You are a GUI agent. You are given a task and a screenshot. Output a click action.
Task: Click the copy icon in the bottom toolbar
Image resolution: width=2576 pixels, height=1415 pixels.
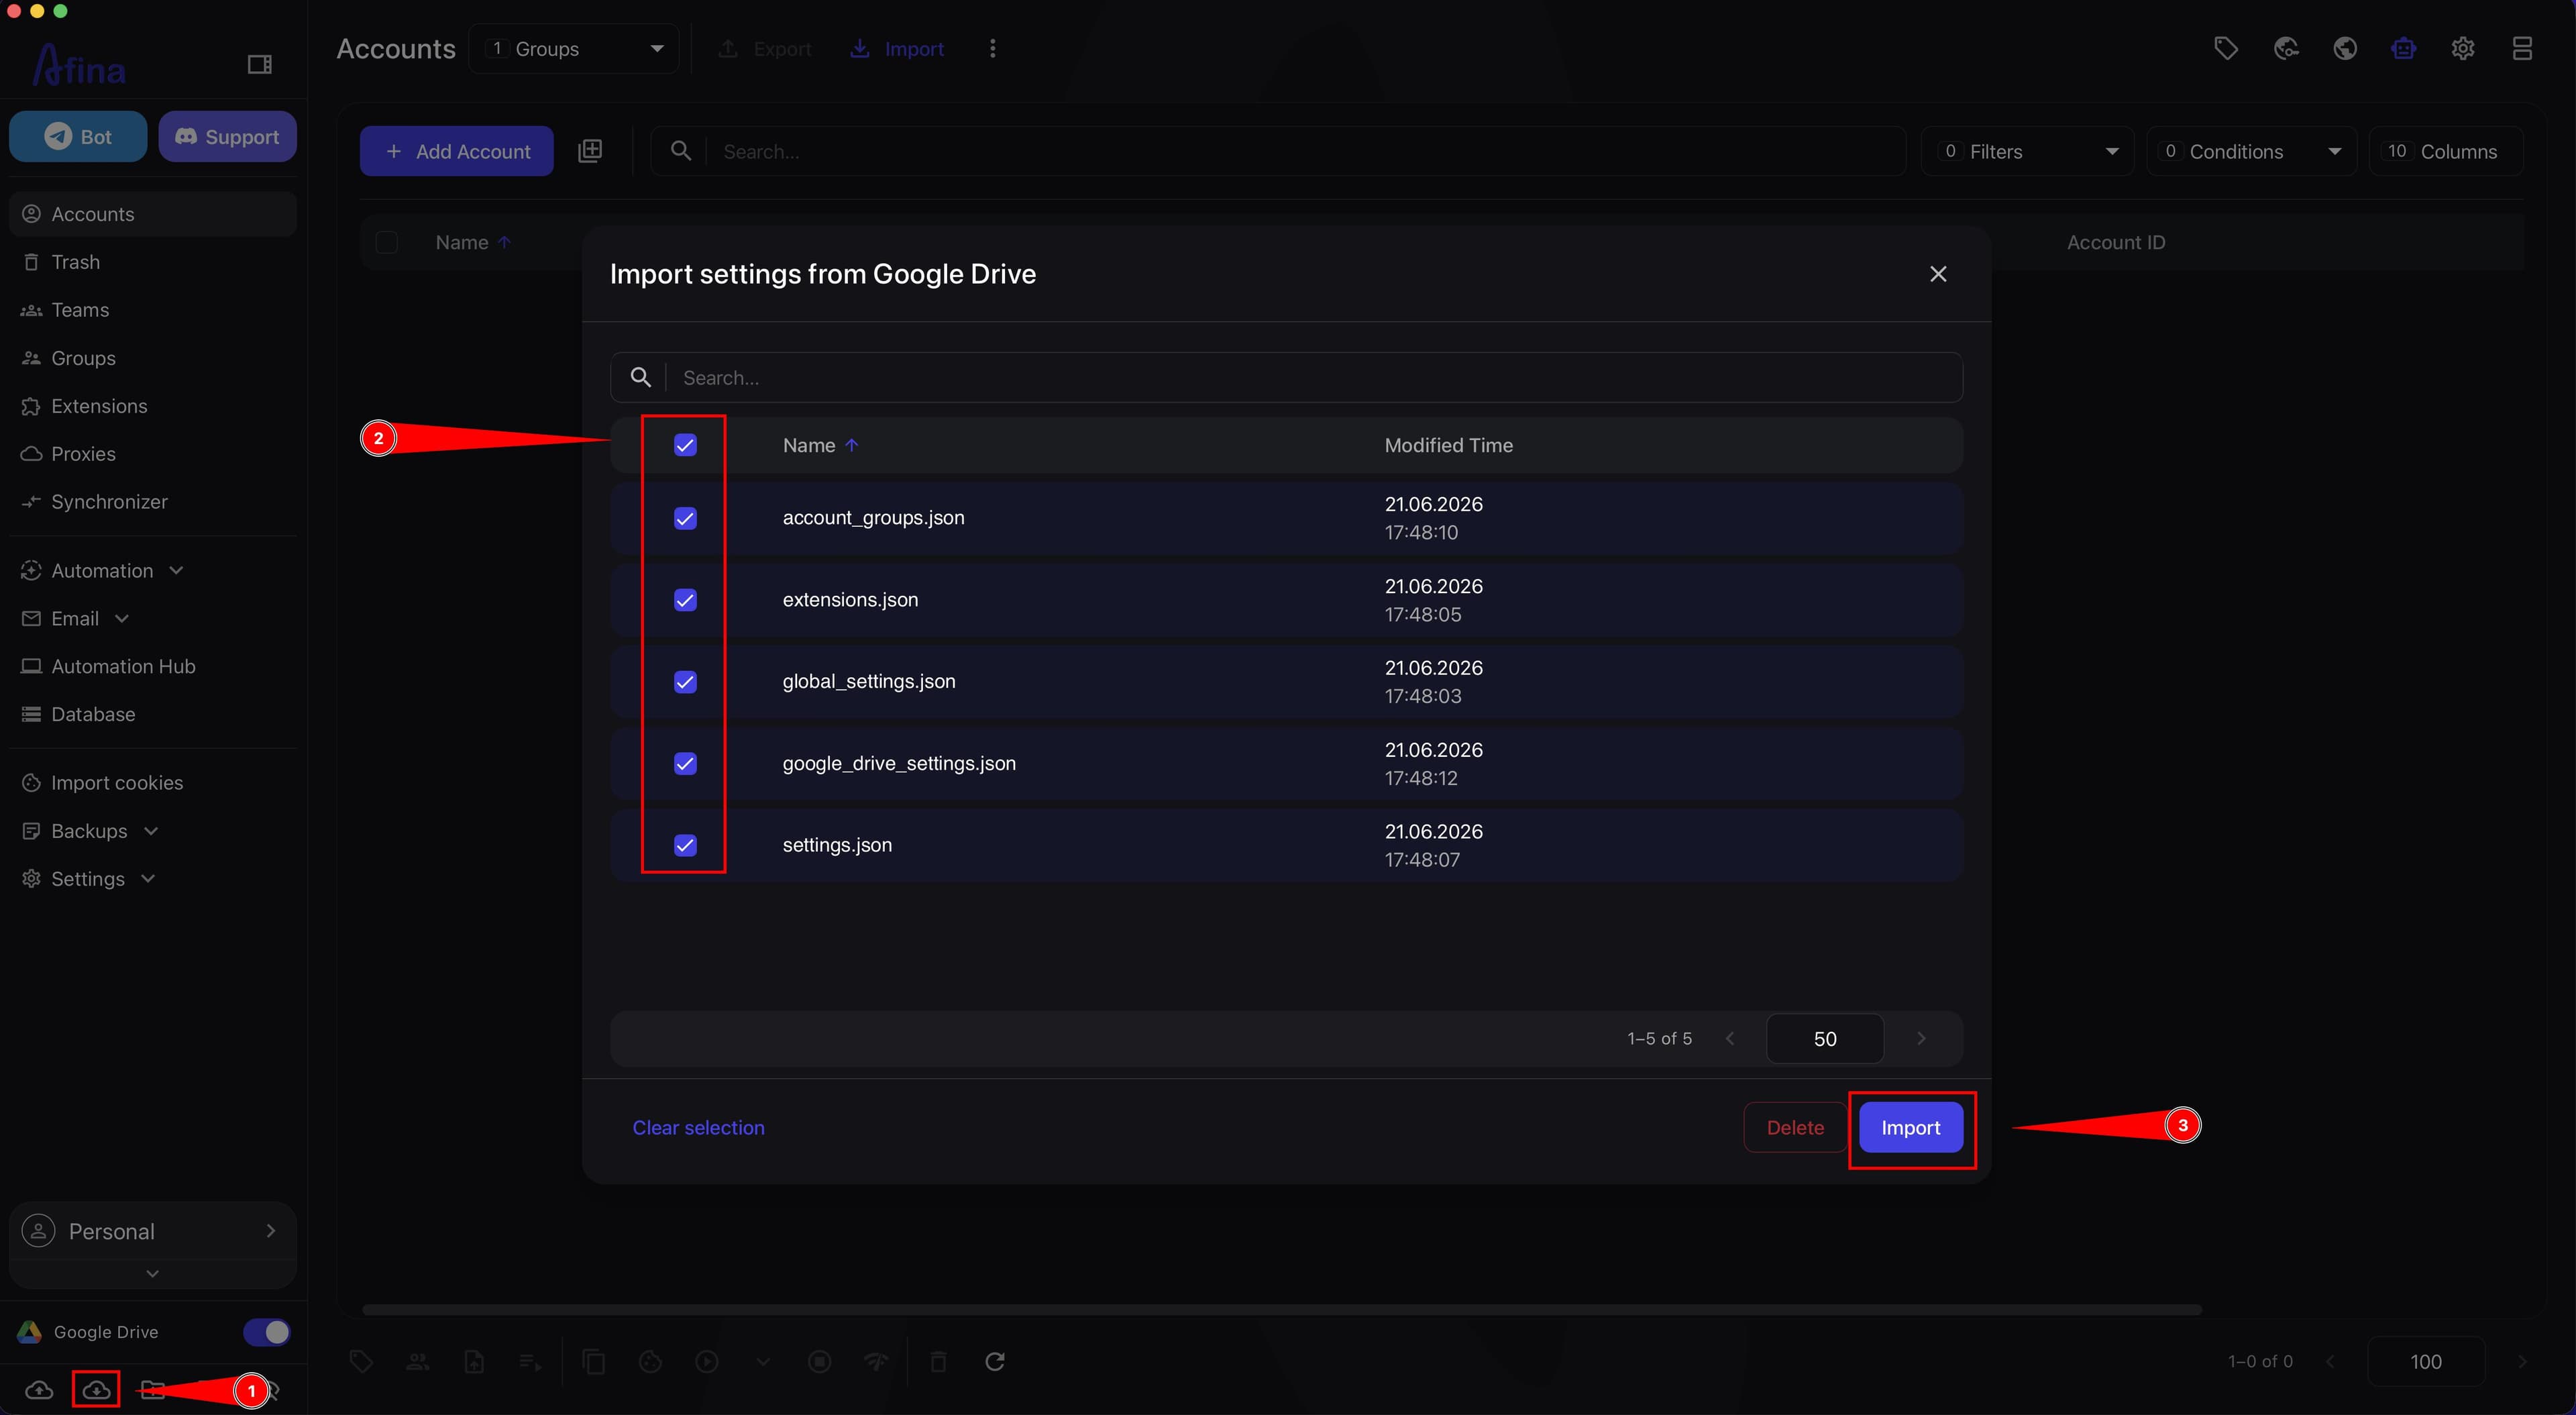[x=594, y=1361]
